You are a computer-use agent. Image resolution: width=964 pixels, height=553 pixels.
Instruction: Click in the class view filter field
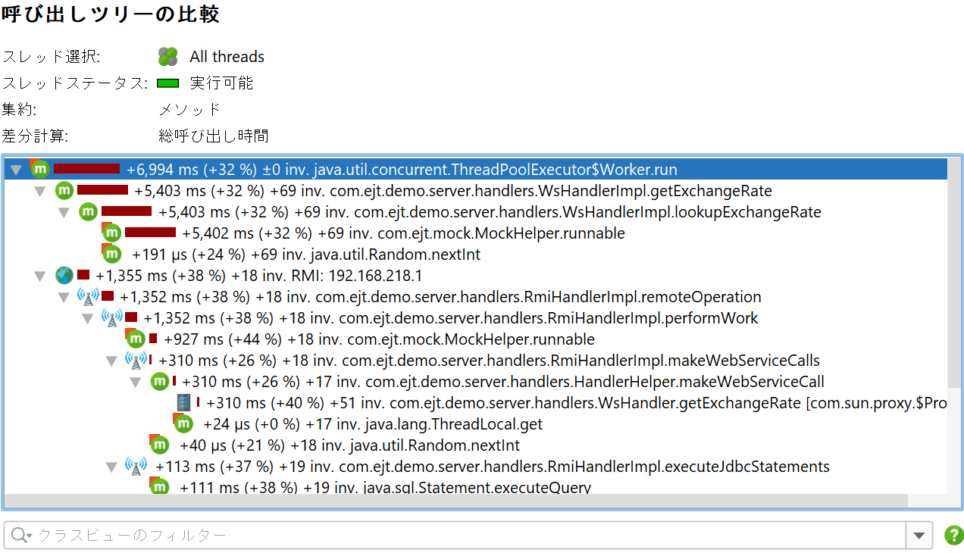click(x=455, y=536)
